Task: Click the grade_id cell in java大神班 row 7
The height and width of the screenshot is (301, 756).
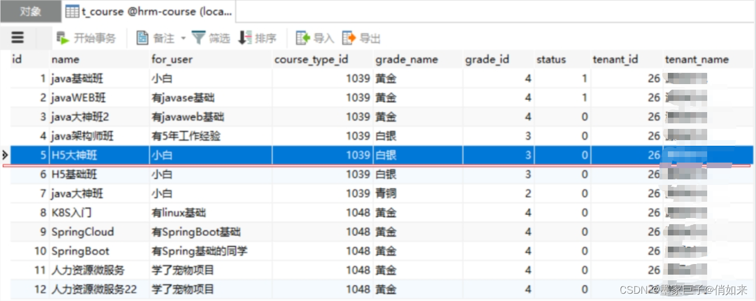Action: (x=498, y=193)
